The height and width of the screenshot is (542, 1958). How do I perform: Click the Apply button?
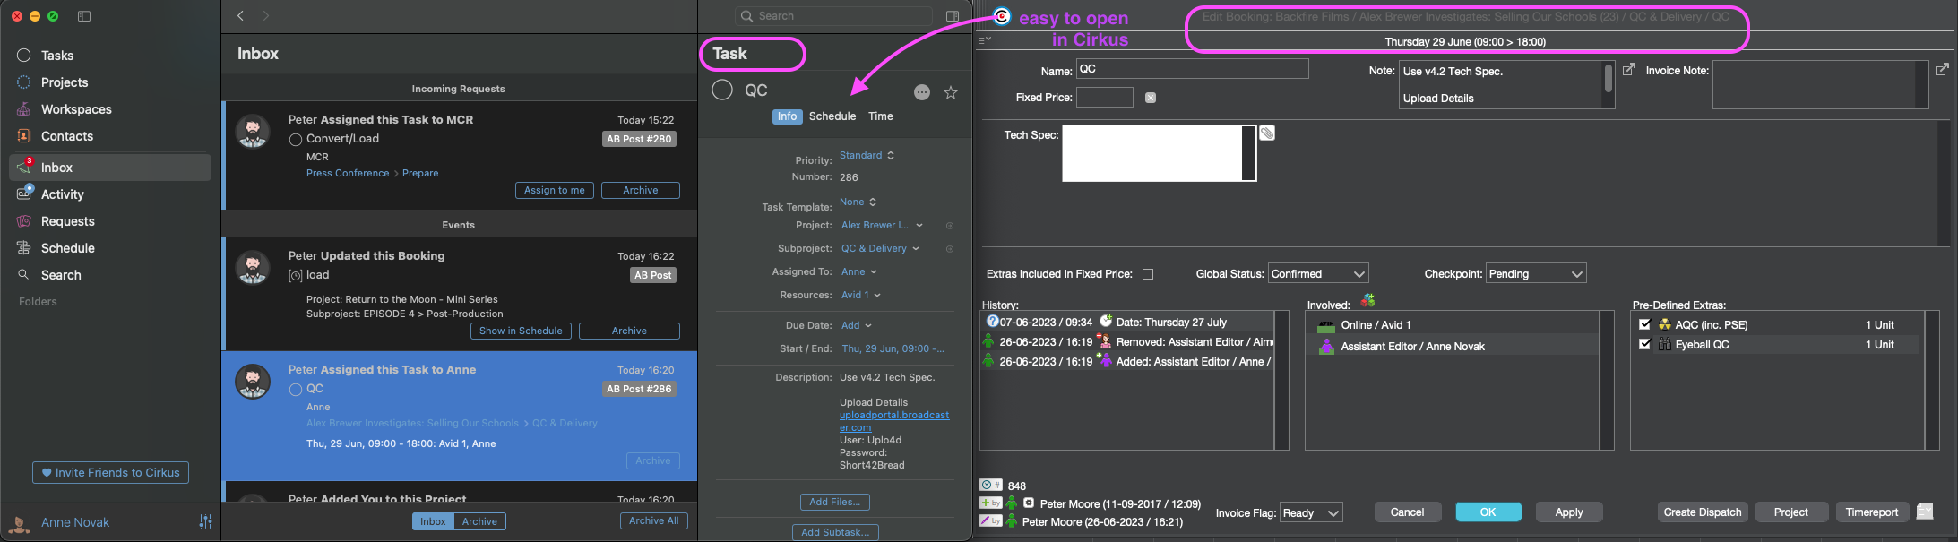click(x=1568, y=512)
